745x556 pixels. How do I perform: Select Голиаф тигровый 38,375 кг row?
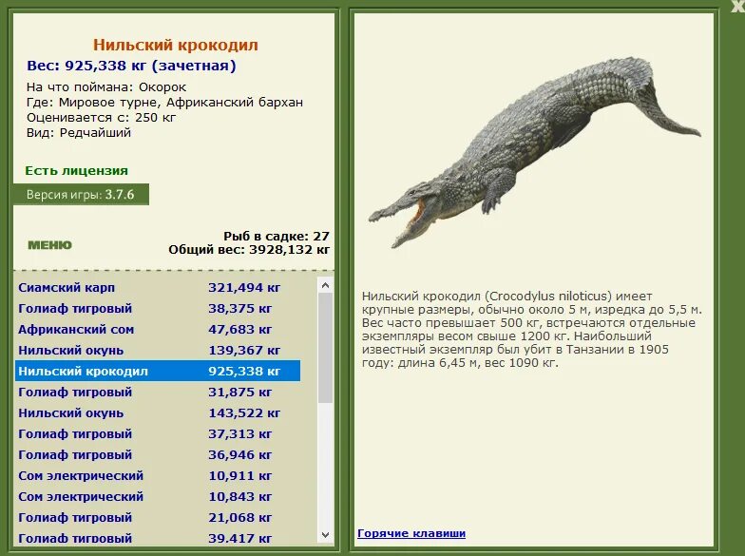[x=158, y=308]
